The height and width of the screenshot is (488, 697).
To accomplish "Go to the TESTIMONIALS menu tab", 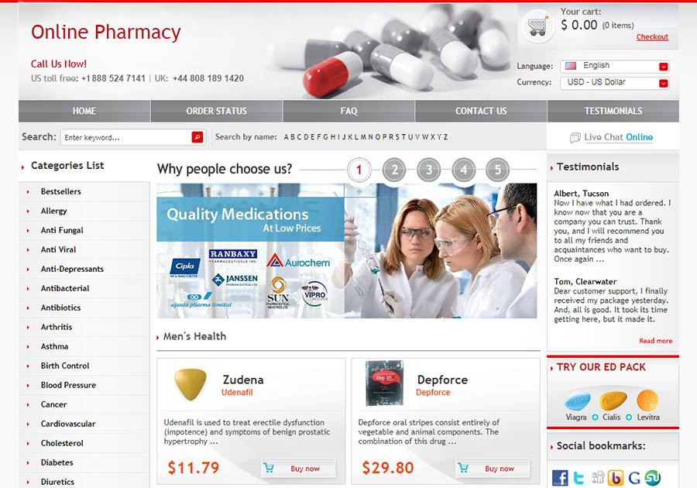I will (613, 111).
